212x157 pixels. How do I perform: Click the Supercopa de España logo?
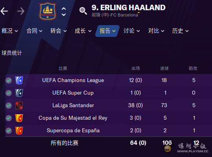19,131
